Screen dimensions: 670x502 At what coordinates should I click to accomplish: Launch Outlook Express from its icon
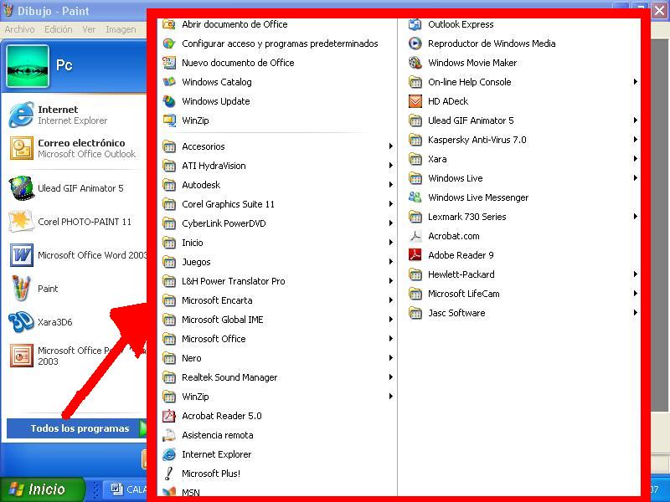click(415, 24)
